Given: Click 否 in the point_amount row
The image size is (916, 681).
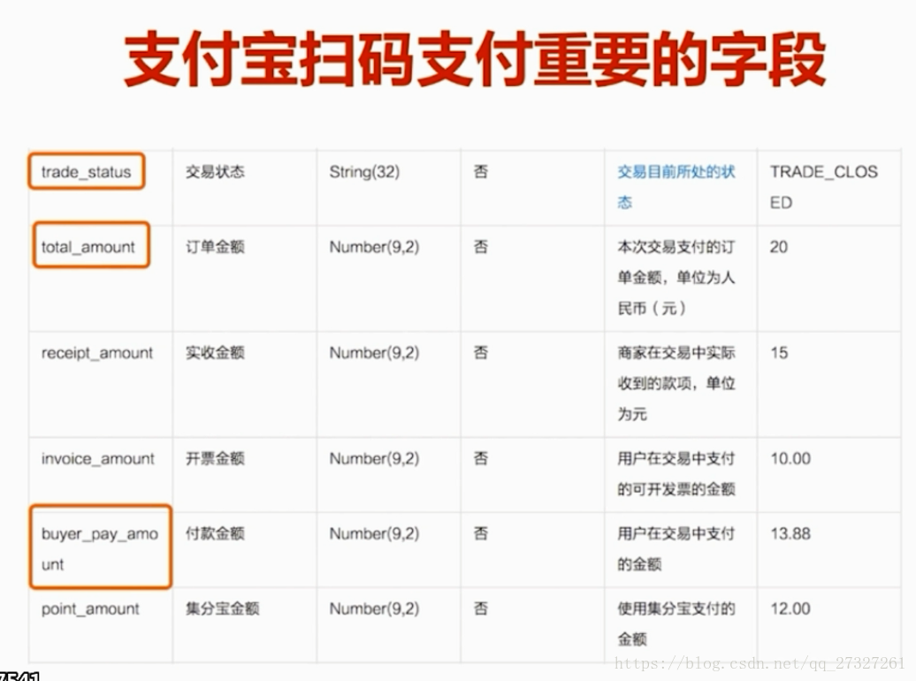Looking at the screenshot, I should [x=480, y=609].
